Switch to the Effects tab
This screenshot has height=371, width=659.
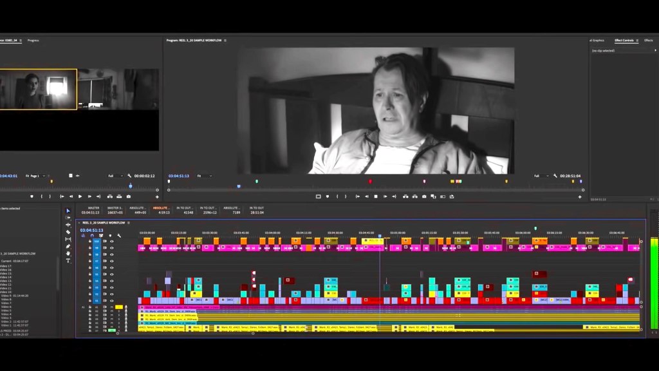(649, 41)
